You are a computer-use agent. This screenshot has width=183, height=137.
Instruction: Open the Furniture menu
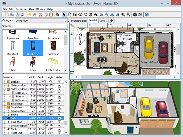[x=21, y=9]
